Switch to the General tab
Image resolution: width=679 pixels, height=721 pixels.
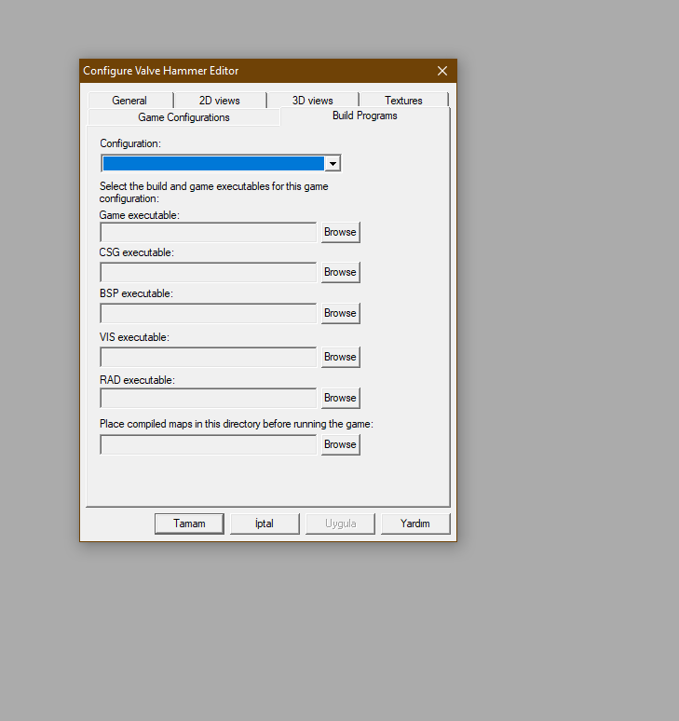[x=129, y=101]
